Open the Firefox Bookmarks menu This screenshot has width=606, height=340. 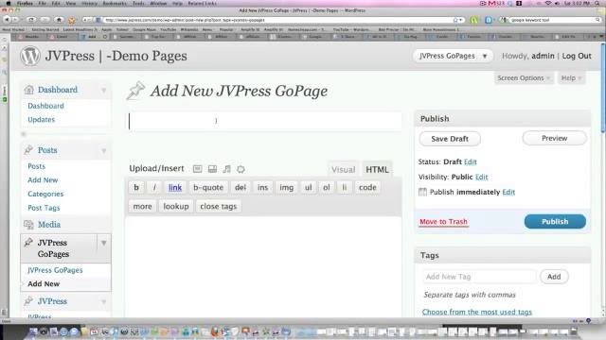click(x=115, y=3)
